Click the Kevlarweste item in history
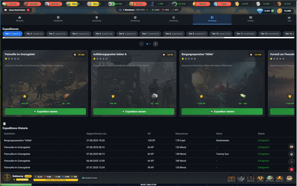 coord(222,141)
